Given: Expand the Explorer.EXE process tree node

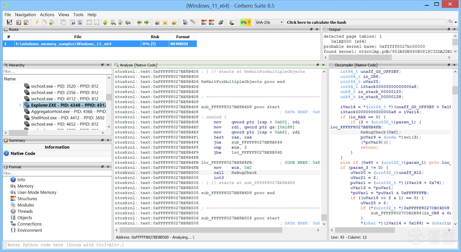Looking at the screenshot, I should [x=20, y=105].
